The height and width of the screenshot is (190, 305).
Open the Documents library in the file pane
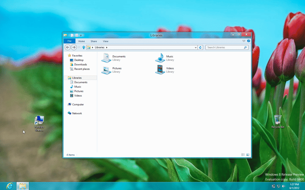[x=113, y=58]
